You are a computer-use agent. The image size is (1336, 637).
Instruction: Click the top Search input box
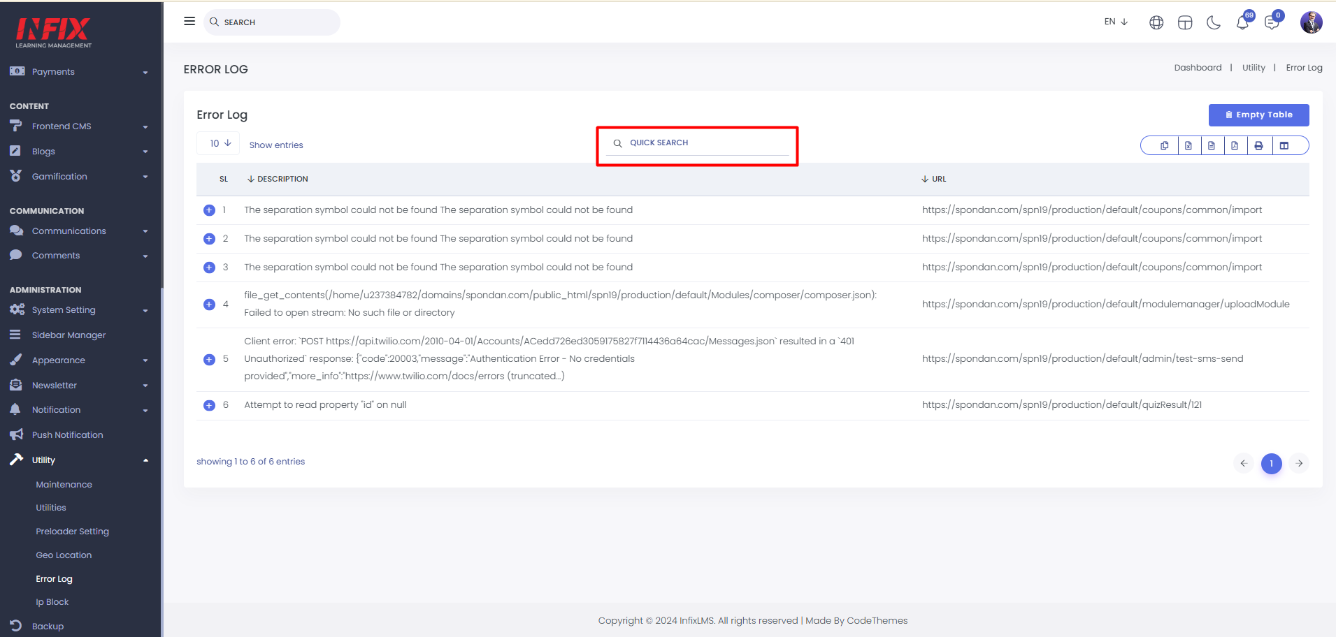[272, 22]
